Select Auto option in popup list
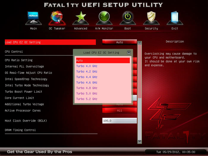The image size is (208, 156). pyautogui.click(x=103, y=61)
